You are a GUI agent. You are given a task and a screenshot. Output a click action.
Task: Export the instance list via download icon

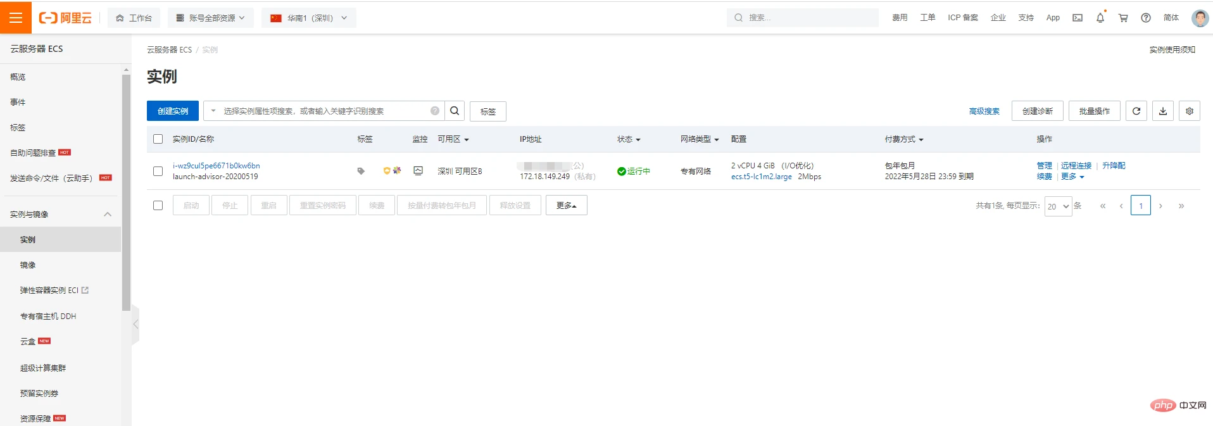coord(1163,111)
